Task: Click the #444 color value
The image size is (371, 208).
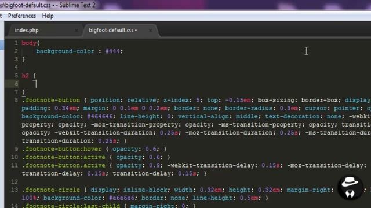Action: click(112, 51)
